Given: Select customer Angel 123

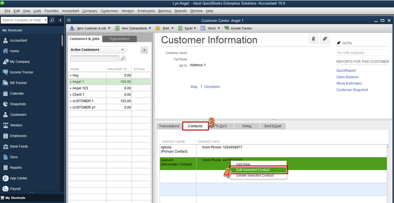Looking at the screenshot, I should tap(110, 88).
